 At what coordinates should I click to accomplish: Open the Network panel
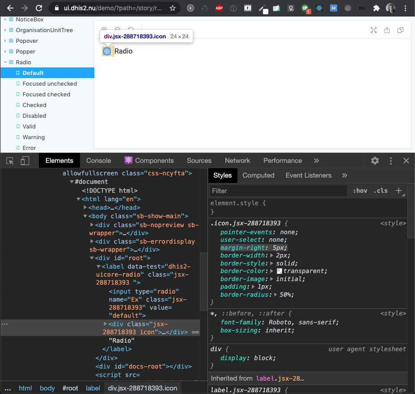(x=237, y=160)
